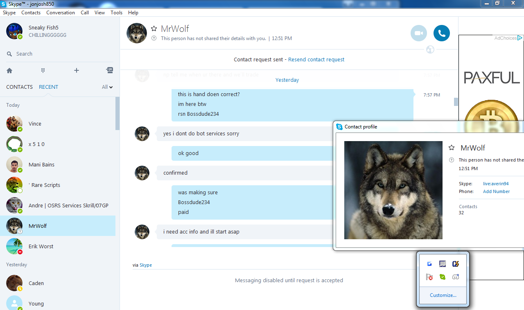Click Customize link in tray popup

pyautogui.click(x=443, y=295)
